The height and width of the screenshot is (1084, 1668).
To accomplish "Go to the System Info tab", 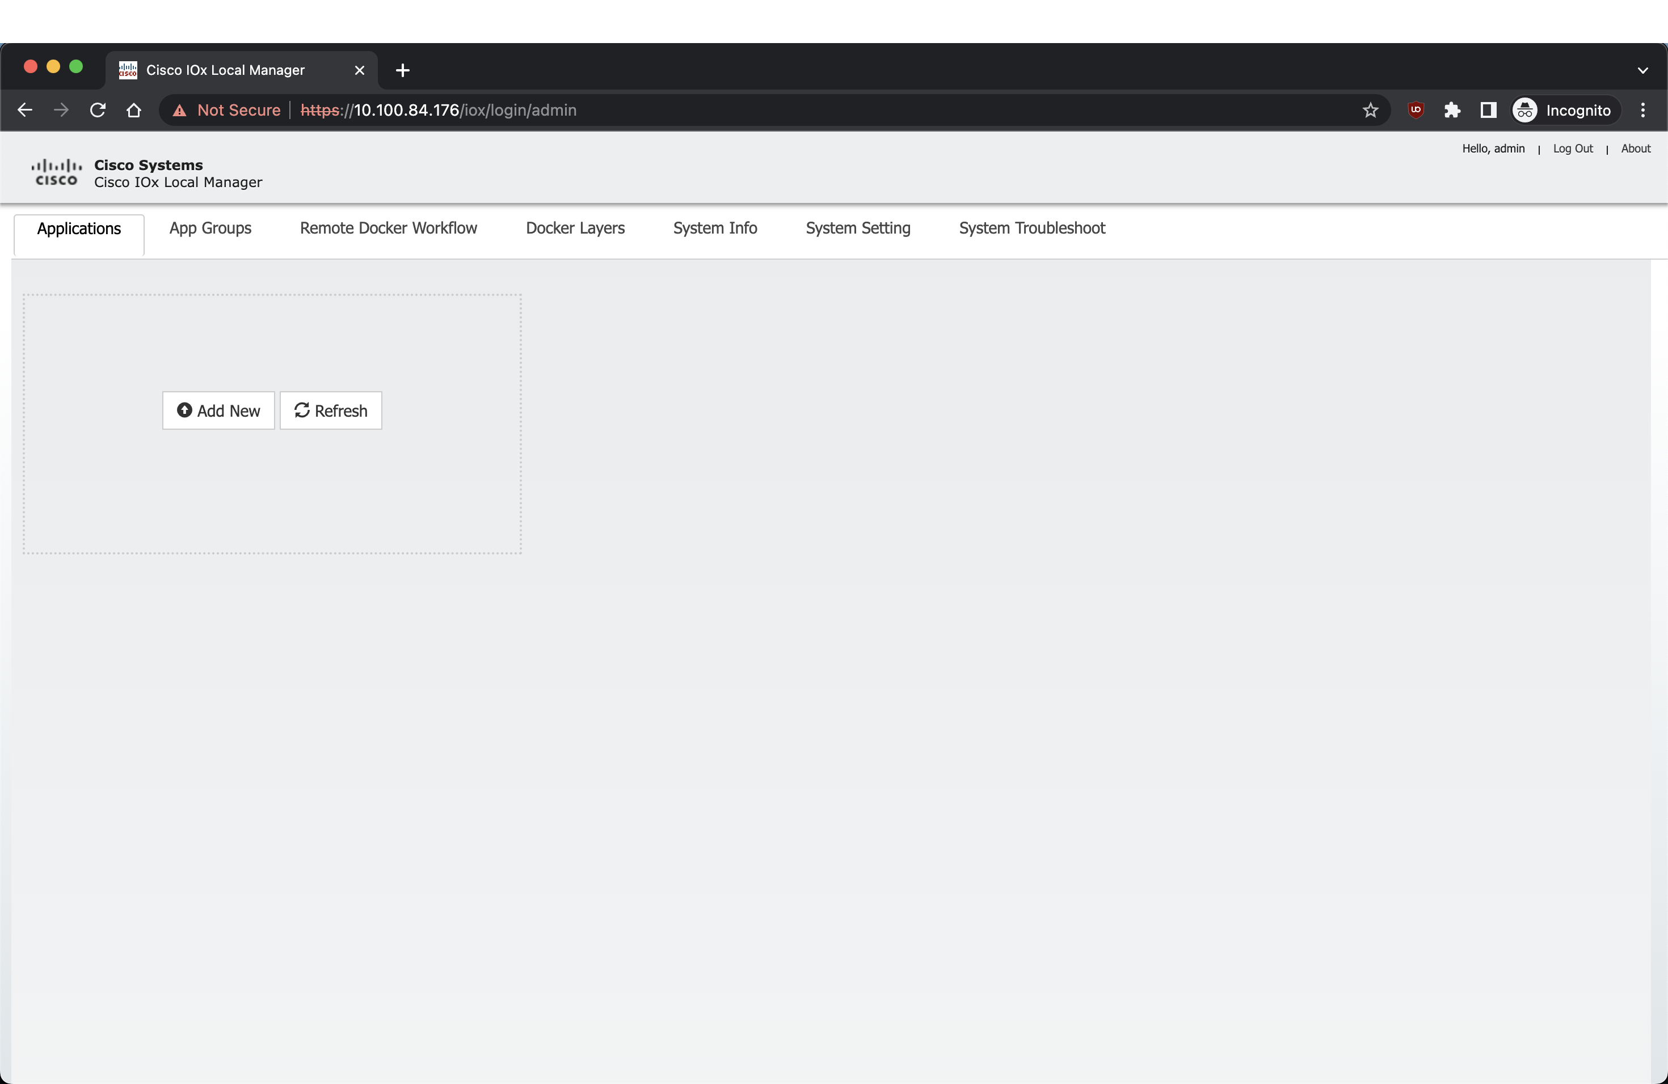I will (715, 228).
